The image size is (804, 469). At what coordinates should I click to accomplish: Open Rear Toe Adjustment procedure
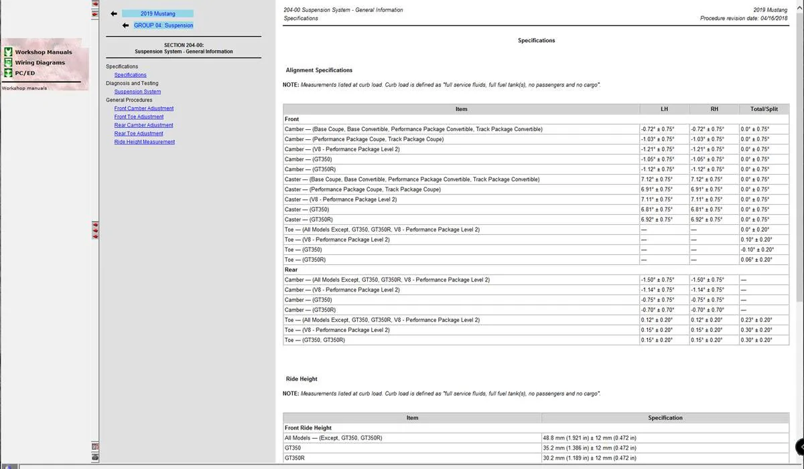(x=139, y=133)
